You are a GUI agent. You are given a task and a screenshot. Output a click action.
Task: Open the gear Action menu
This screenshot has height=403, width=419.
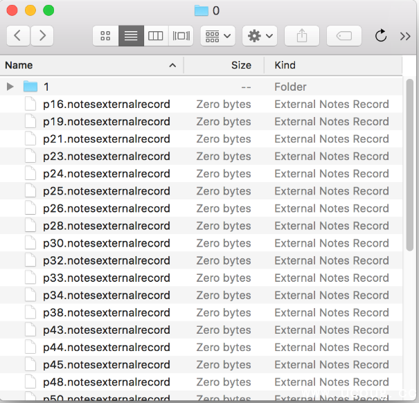(260, 35)
